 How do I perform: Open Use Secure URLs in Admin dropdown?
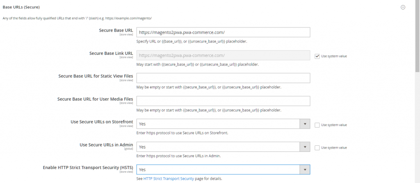218,147
